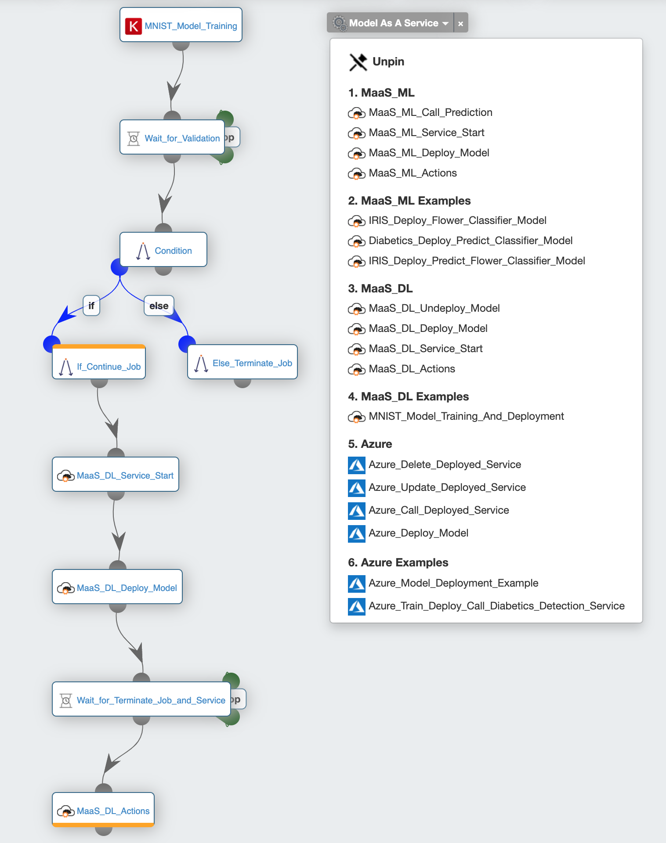Click the loop tag on Wait_for_Terminate_Job_and_Service
The height and width of the screenshot is (843, 666).
tap(238, 699)
